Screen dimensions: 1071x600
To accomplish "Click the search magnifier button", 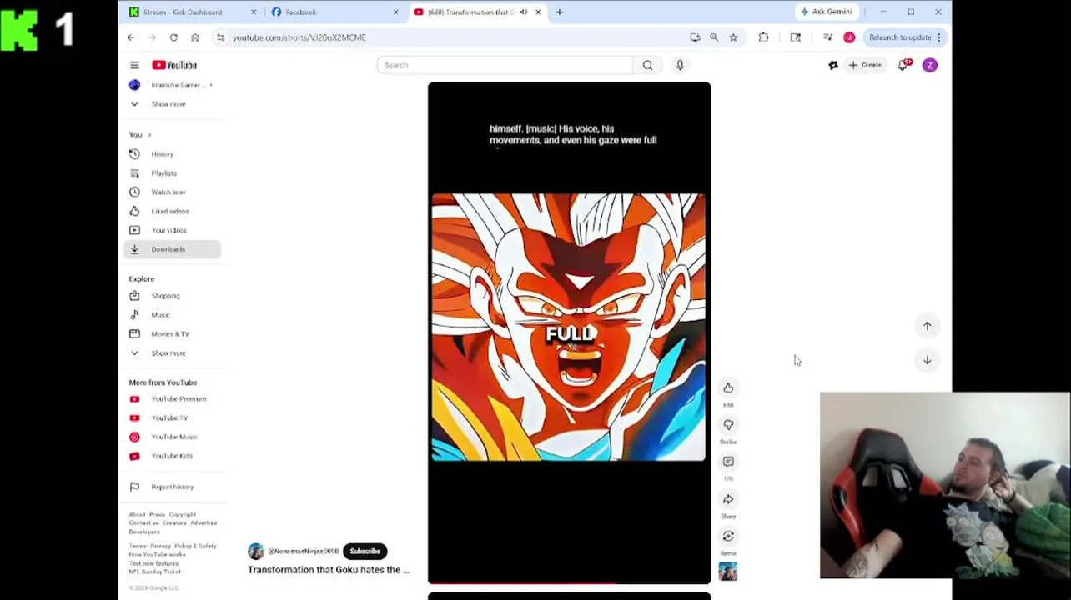I will pyautogui.click(x=647, y=65).
